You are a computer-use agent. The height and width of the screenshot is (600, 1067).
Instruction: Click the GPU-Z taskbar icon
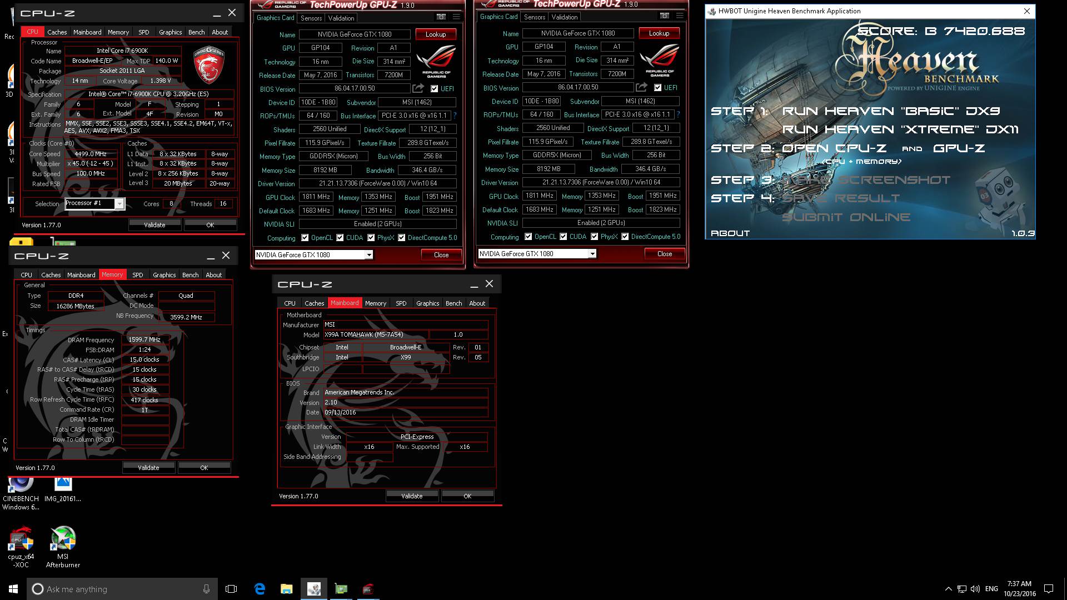tap(341, 589)
